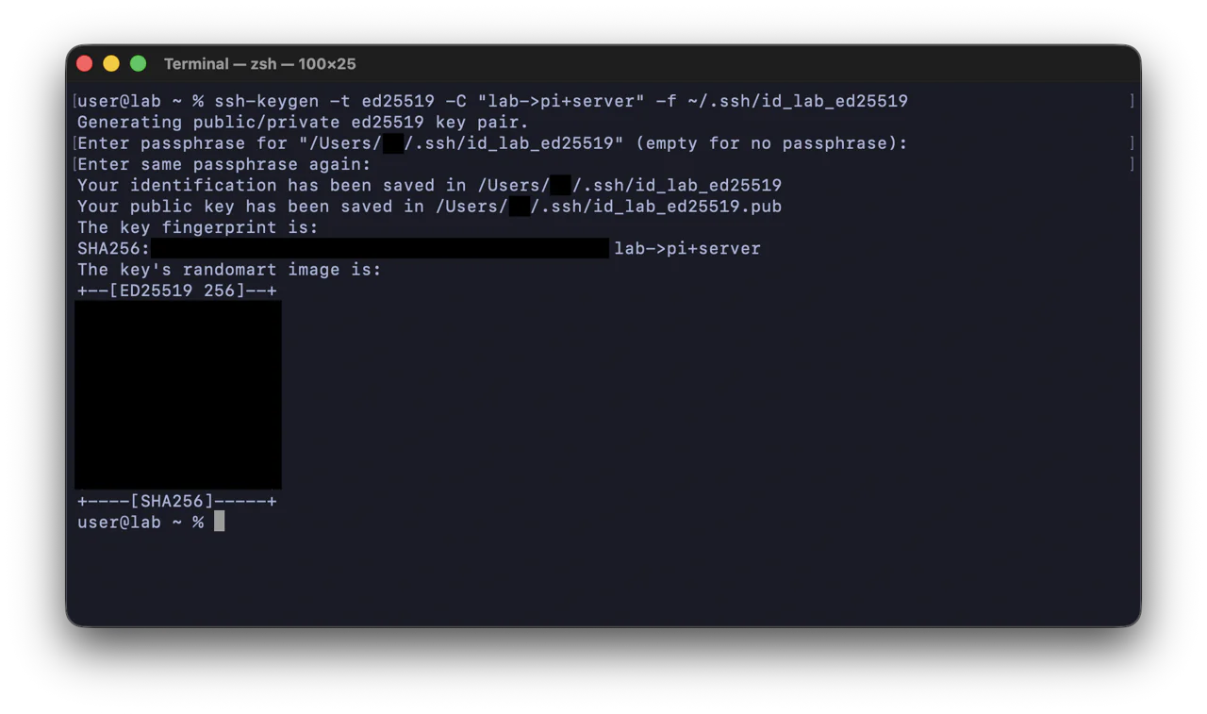1207x714 pixels.
Task: Click the [ED25519 256] randomart header
Action: [x=177, y=291]
